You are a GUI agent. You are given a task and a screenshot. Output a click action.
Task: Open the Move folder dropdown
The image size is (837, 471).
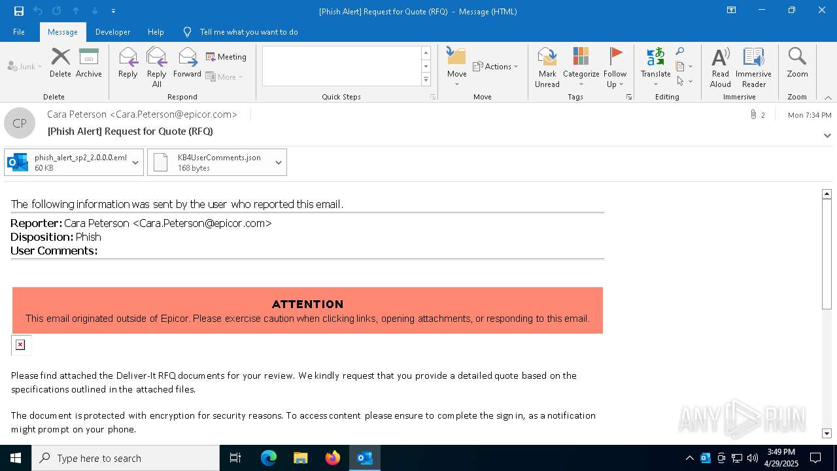(x=456, y=67)
